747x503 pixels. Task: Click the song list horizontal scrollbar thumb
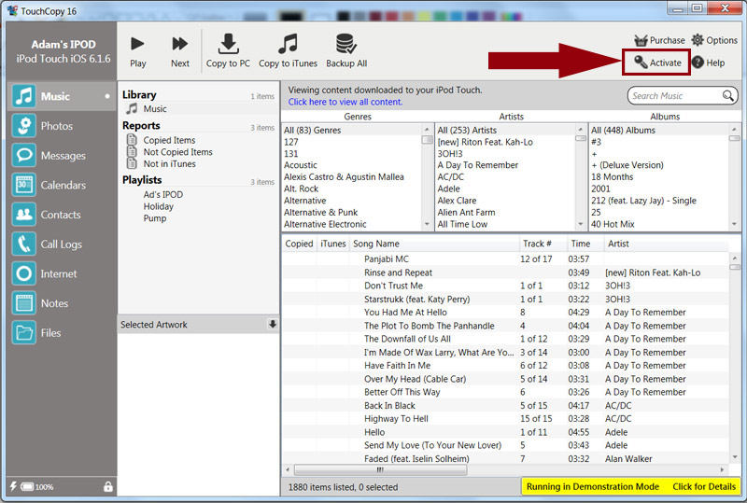click(380, 469)
